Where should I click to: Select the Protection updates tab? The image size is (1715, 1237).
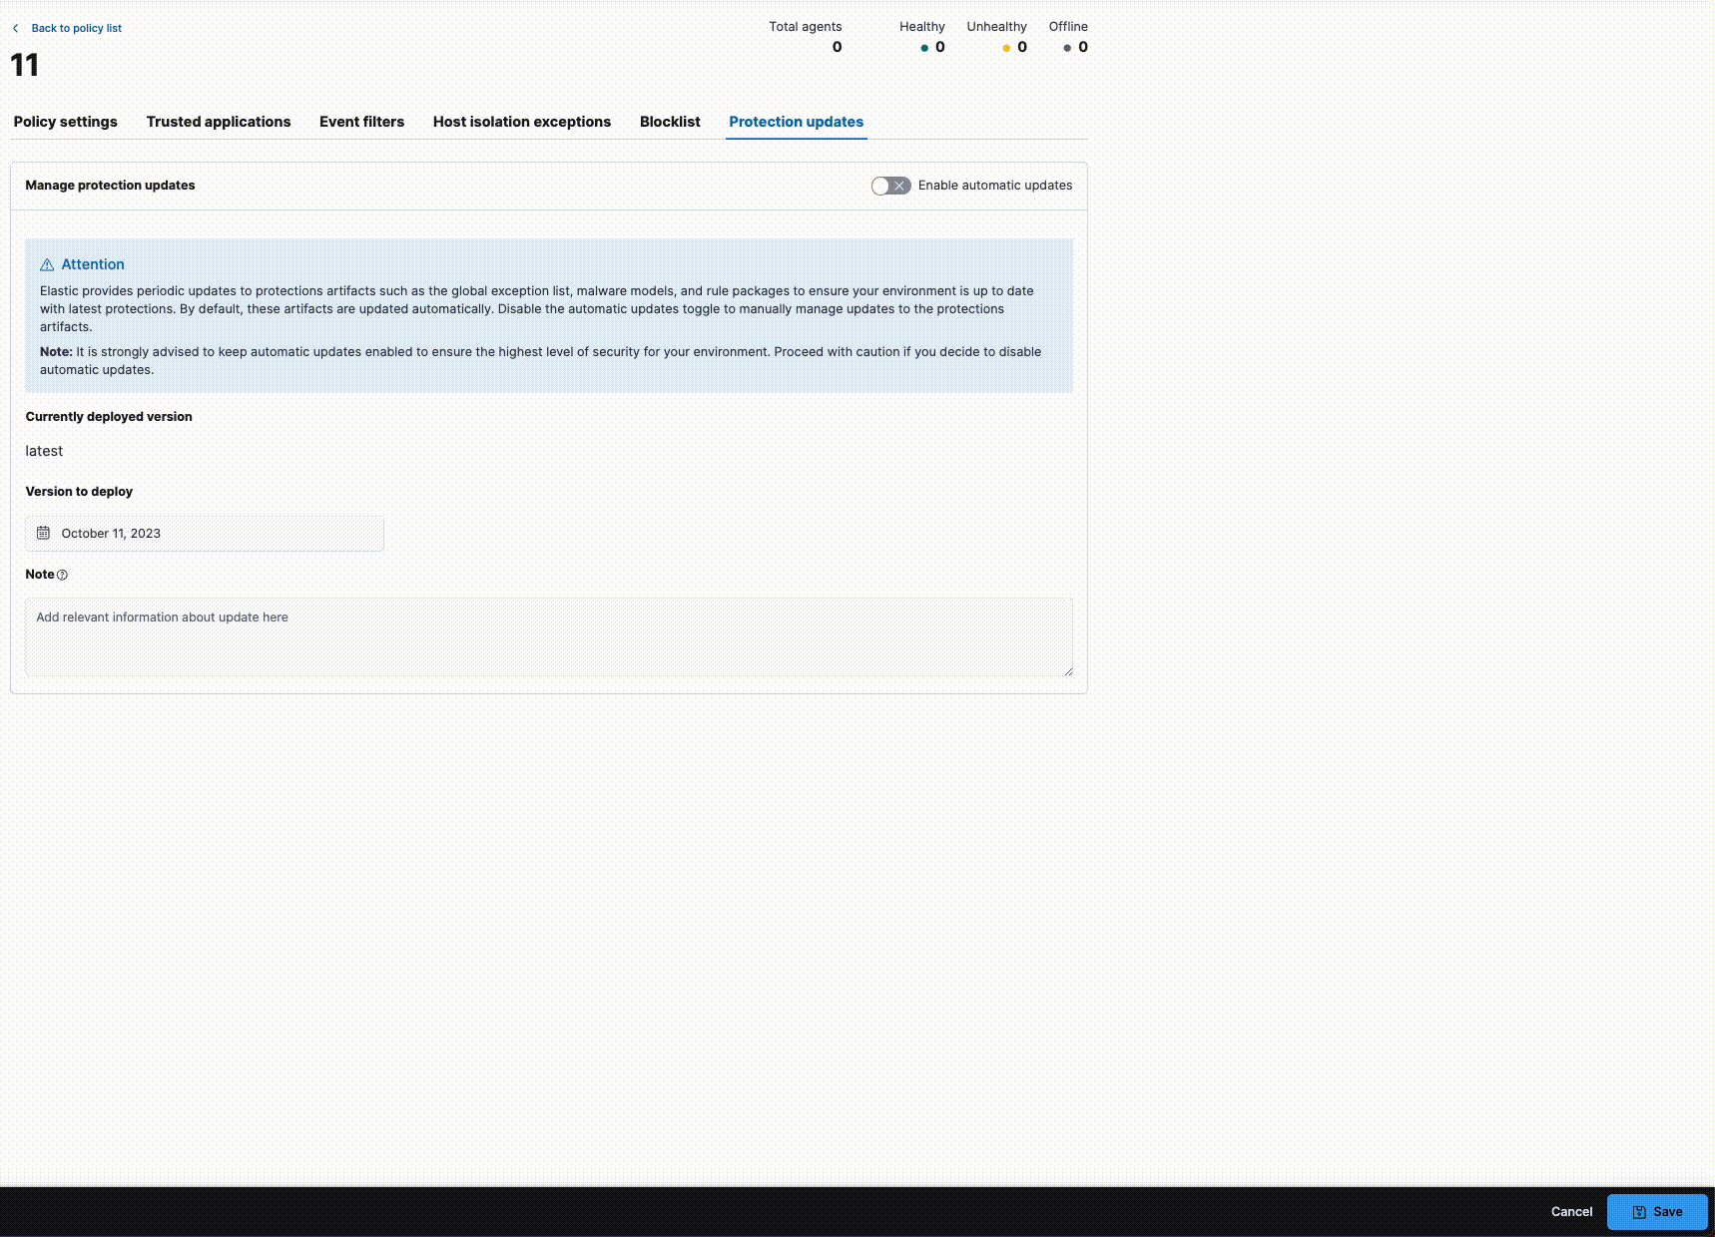point(796,122)
